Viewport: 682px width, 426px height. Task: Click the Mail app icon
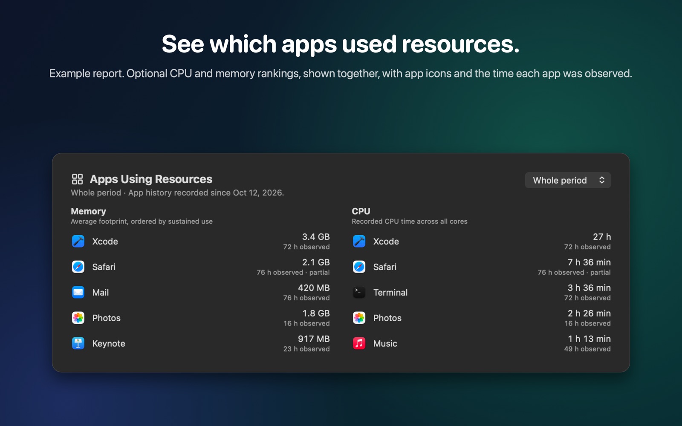coord(78,292)
